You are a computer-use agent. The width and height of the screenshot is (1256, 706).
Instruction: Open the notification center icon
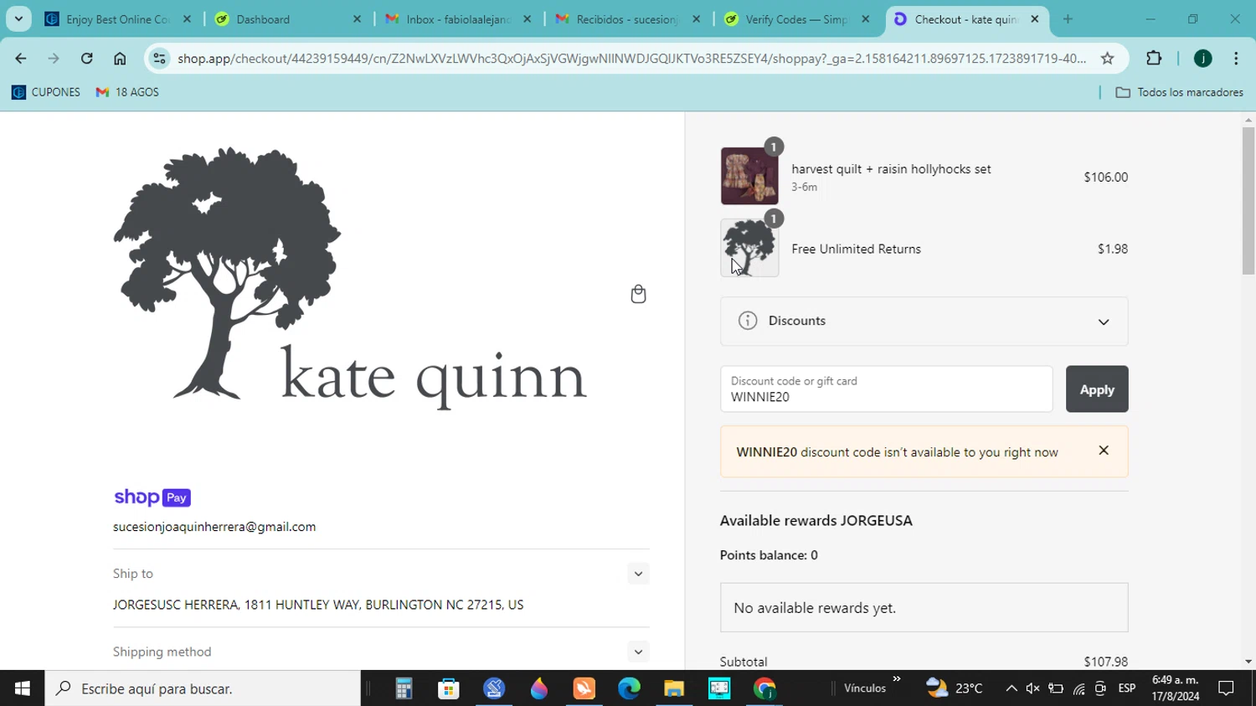(1227, 688)
